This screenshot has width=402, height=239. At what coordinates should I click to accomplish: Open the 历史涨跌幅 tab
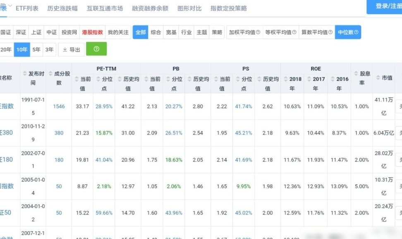coord(62,8)
